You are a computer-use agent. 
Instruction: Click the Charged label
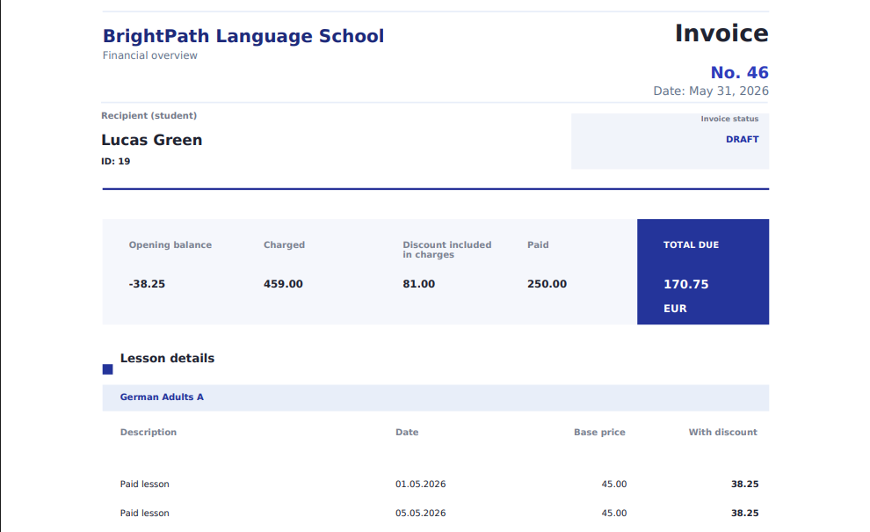284,245
